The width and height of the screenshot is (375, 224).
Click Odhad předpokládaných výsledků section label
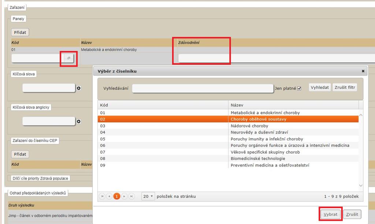point(38,193)
